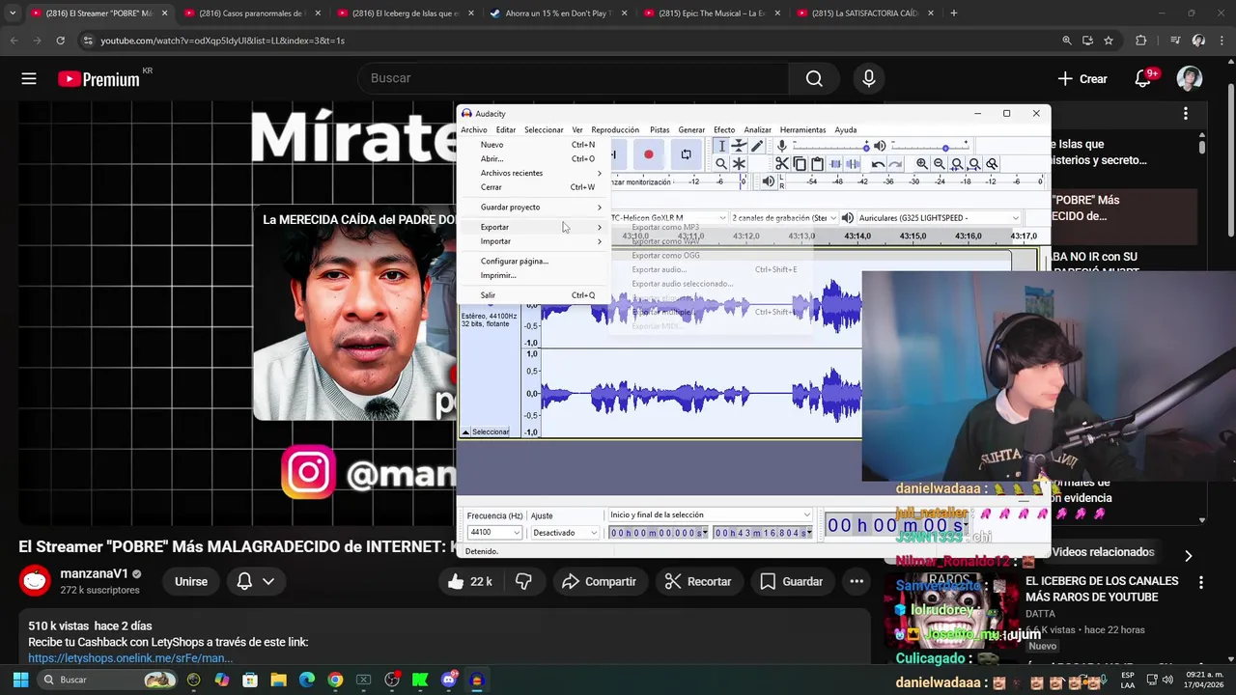Image resolution: width=1236 pixels, height=695 pixels.
Task: Click the YouTube voice search microphone
Action: coord(869,79)
